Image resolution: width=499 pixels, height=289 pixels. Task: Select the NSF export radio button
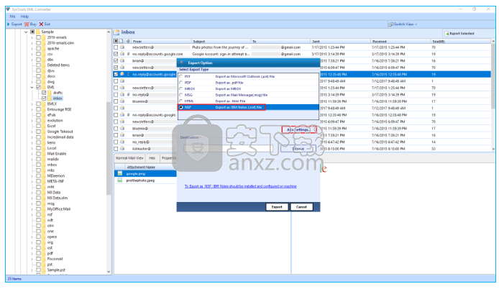click(181, 108)
